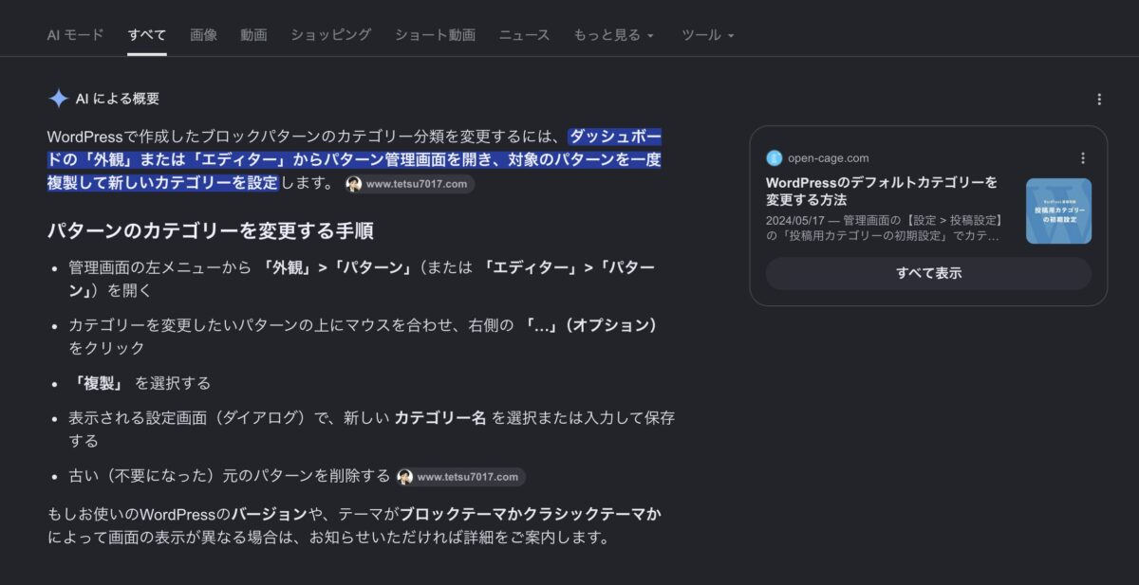
Task: Click the AI overview sparkle icon
Action: pos(58,99)
